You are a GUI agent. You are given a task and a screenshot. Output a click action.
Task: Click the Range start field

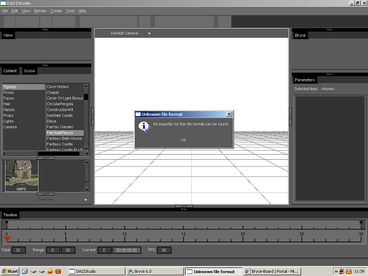pos(53,250)
